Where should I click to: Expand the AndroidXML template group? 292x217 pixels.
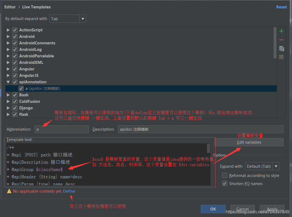pyautogui.click(x=8, y=63)
